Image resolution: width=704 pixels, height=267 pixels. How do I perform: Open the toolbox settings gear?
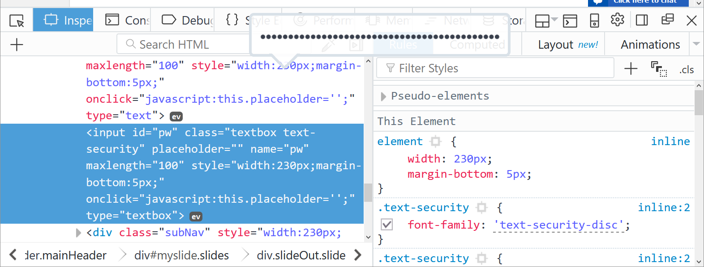point(617,20)
